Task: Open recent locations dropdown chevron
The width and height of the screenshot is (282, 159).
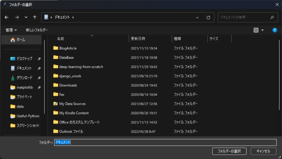Action: click(26, 17)
